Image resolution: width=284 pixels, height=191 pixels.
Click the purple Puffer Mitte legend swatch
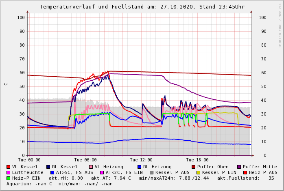coord(239,167)
